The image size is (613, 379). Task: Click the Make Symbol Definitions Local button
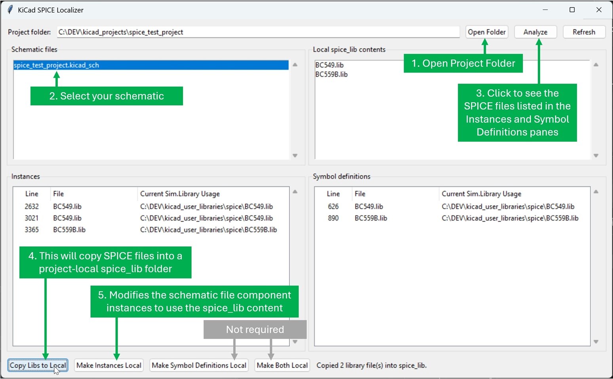pyautogui.click(x=199, y=365)
